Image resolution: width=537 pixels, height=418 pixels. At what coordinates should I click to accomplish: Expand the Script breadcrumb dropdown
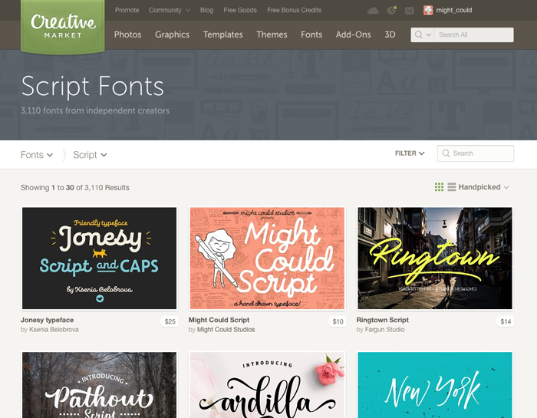(x=90, y=155)
